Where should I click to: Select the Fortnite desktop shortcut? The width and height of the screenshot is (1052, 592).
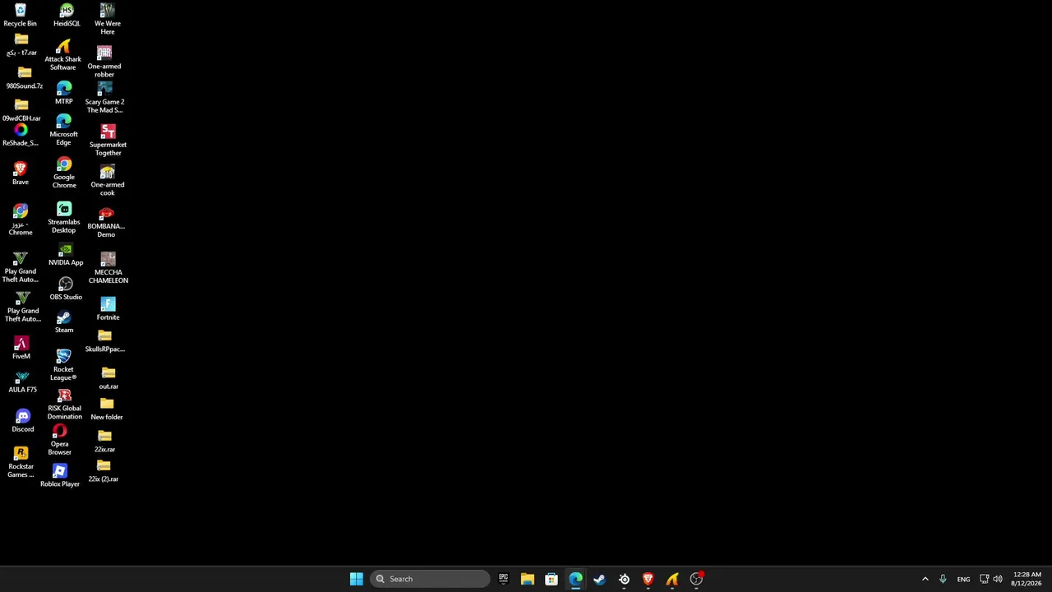[x=108, y=308]
